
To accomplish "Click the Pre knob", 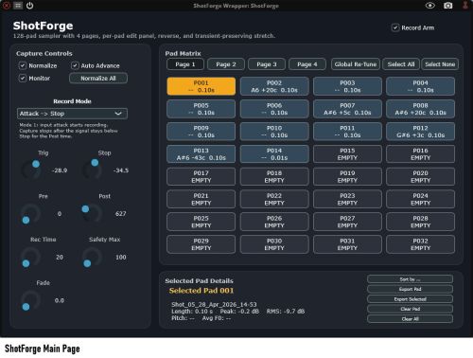I will (x=31, y=213).
